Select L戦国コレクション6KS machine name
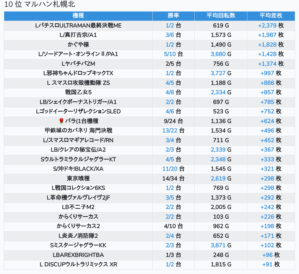 (78, 188)
